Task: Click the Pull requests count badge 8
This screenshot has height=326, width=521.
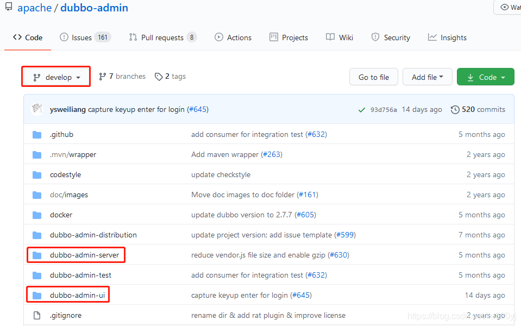Action: tap(192, 37)
